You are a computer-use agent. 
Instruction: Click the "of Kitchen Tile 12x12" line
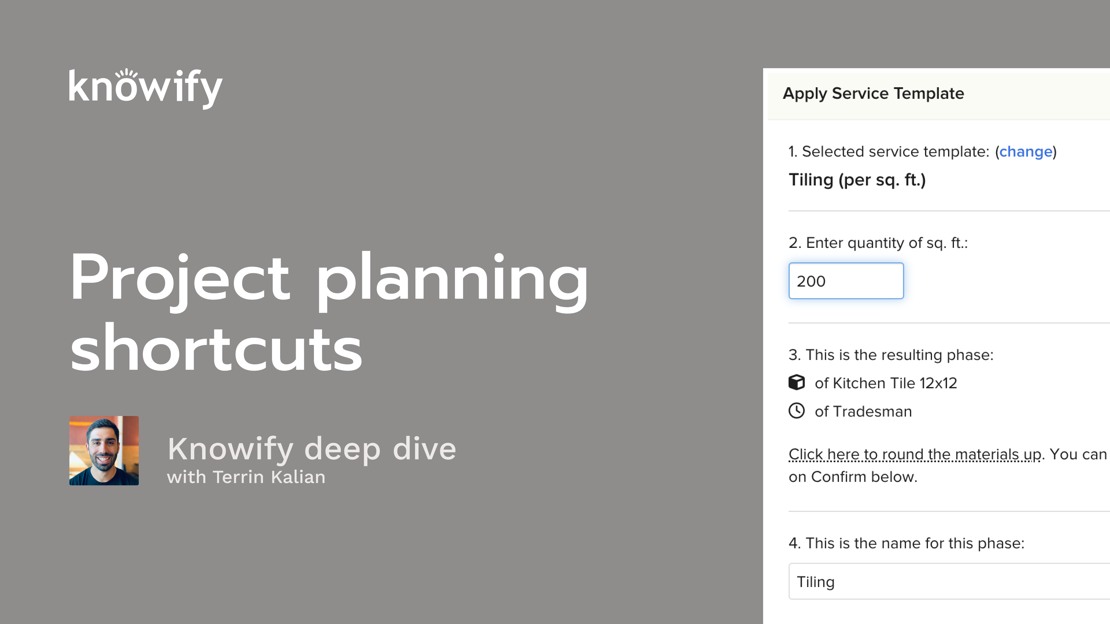point(885,383)
